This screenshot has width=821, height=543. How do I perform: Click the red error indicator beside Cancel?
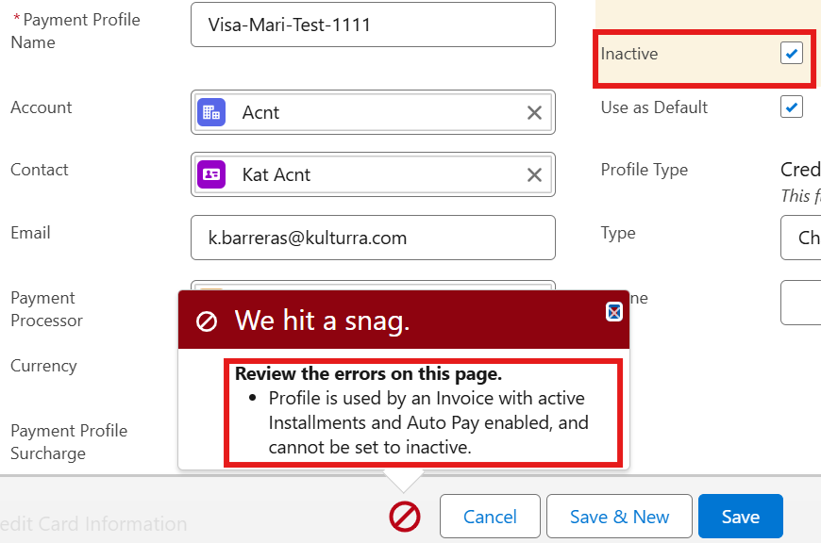click(x=405, y=516)
